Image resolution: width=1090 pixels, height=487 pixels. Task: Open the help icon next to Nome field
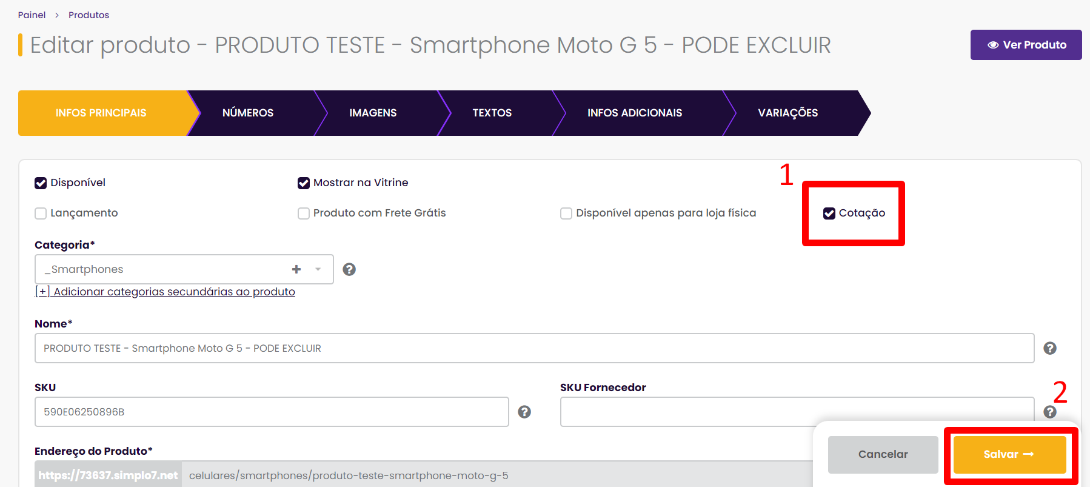pyautogui.click(x=1050, y=348)
